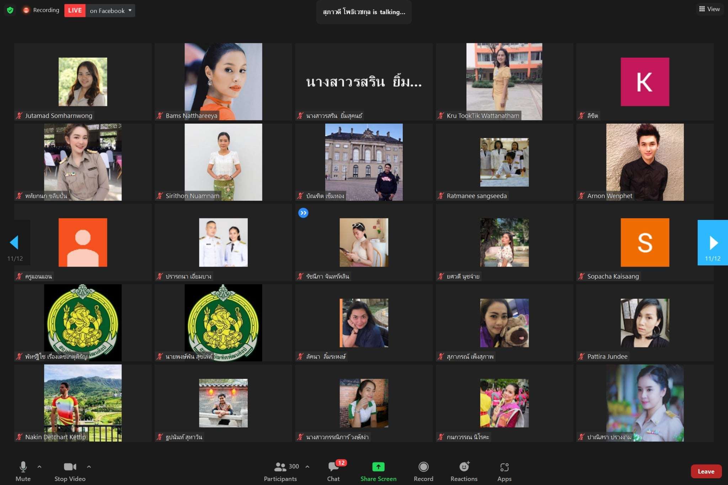Screen dimensions: 728x485
Task: Open the Chat panel icon
Action: point(333,467)
